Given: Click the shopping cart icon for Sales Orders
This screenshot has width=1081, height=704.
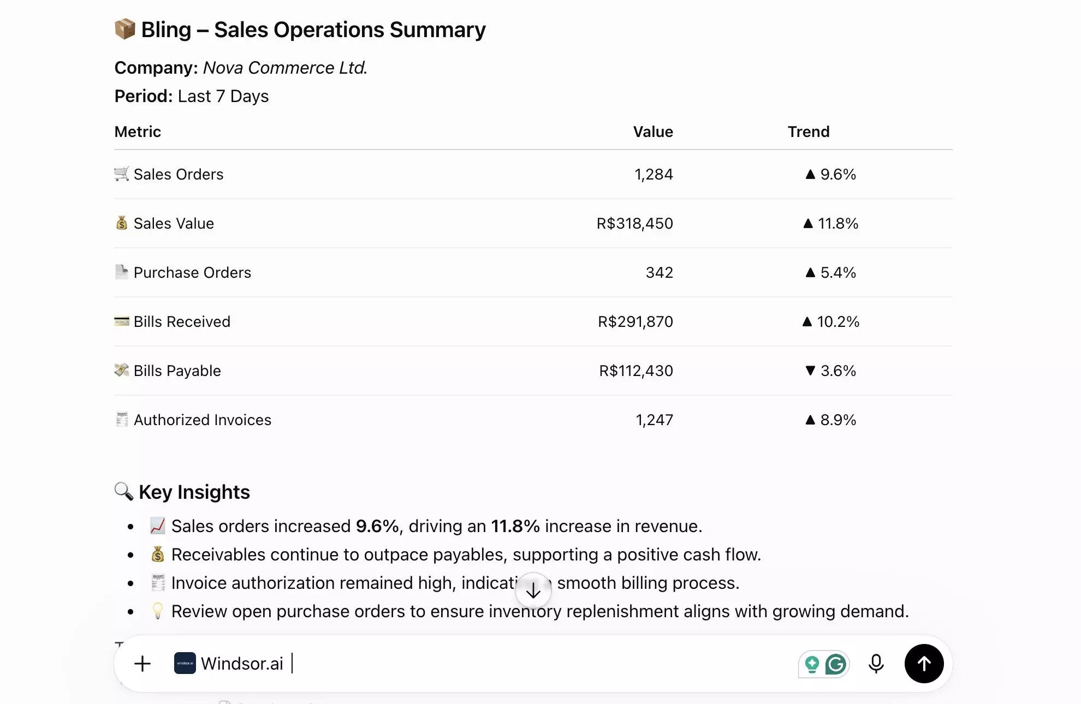Looking at the screenshot, I should pos(122,174).
